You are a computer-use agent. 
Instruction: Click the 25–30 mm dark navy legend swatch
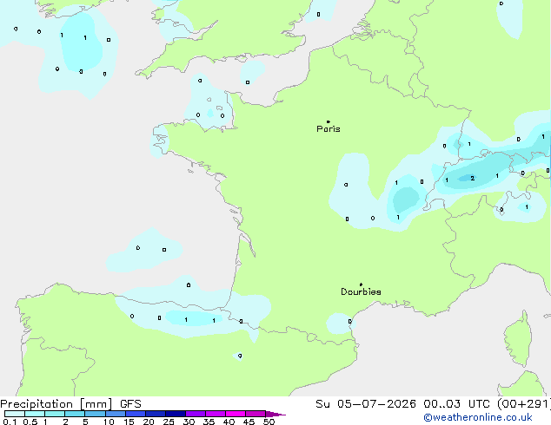tap(175, 414)
